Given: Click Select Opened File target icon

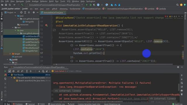Looking at the screenshot, I should click(21, 13).
